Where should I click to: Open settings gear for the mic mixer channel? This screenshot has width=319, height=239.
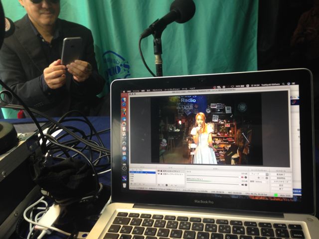(x=246, y=177)
